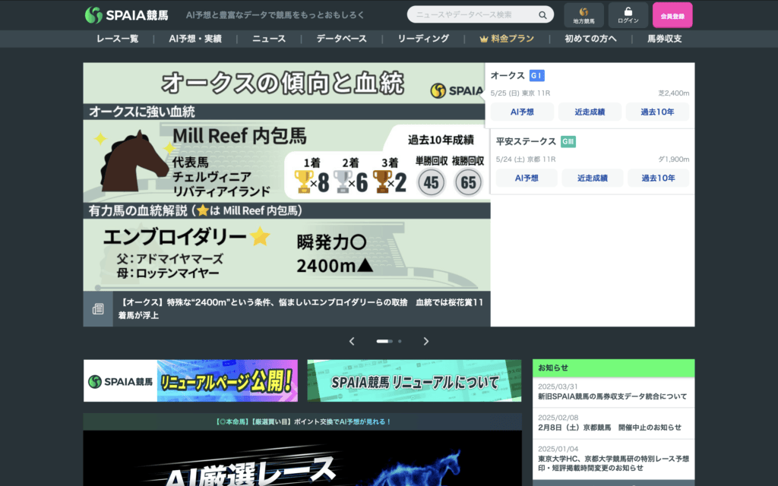Click the SPAIA競馬 logo
Image resolution: width=778 pixels, height=486 pixels.
[127, 15]
